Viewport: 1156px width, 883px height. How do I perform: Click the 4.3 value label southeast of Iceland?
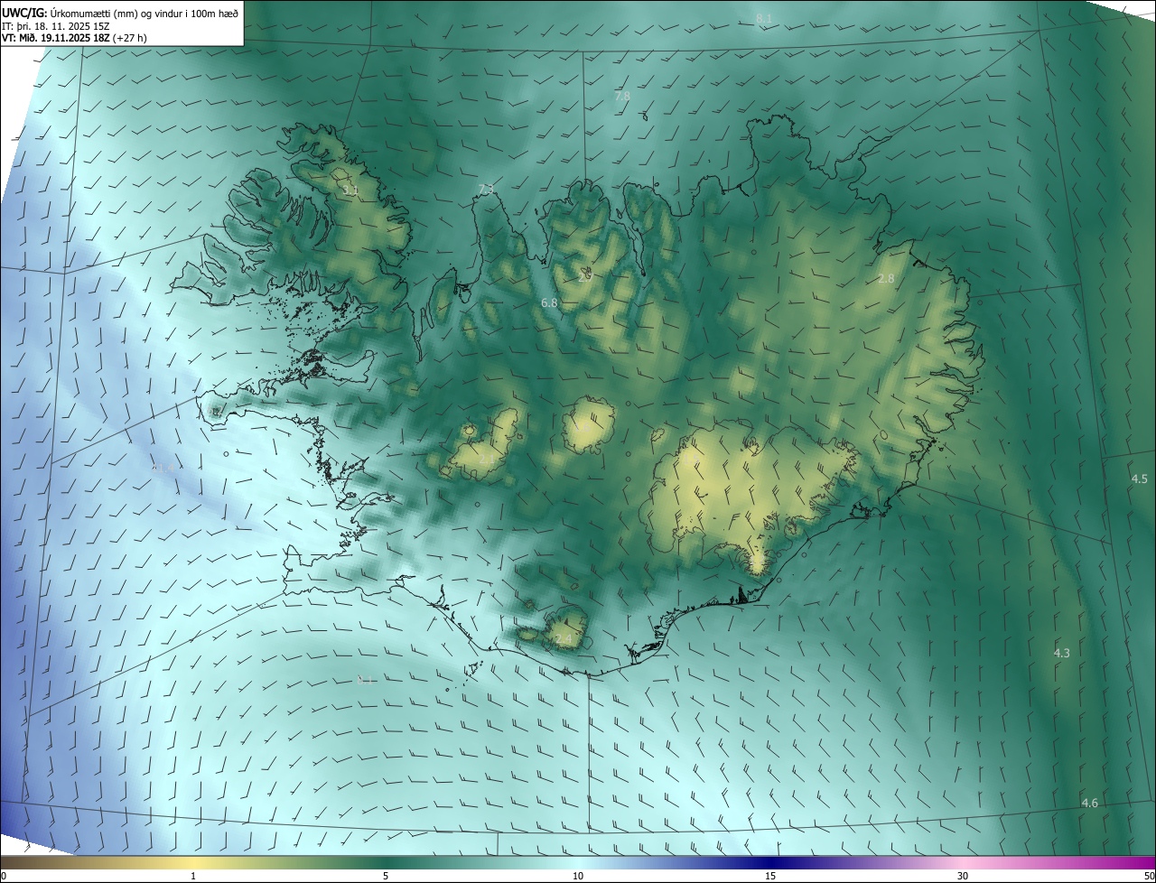coord(1061,653)
